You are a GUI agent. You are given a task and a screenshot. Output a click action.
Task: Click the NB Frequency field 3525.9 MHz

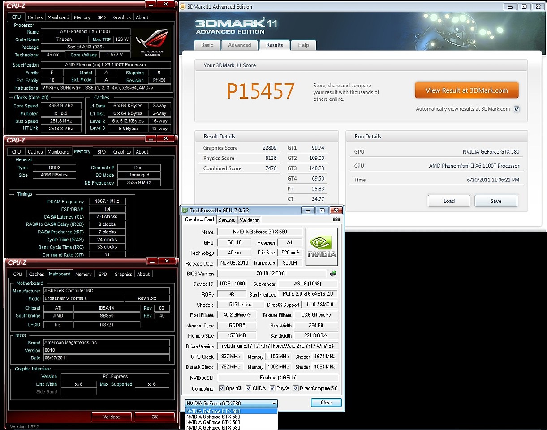(x=139, y=183)
